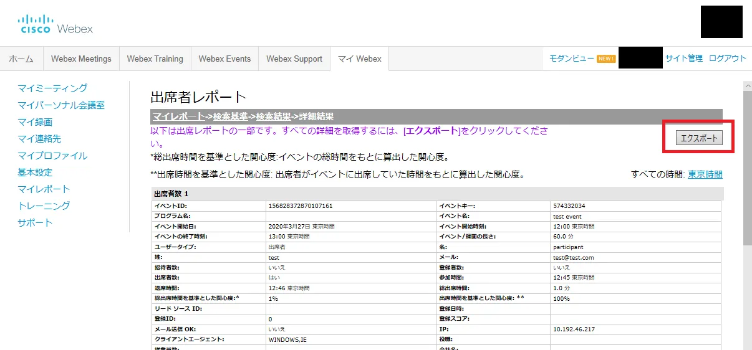Image resolution: width=752 pixels, height=350 pixels.
Task: Select the マイ Webex tab
Action: click(x=359, y=59)
